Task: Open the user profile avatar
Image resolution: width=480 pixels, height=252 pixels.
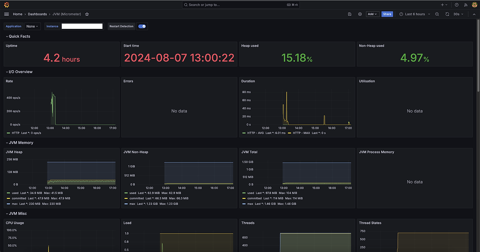Action: pyautogui.click(x=475, y=5)
